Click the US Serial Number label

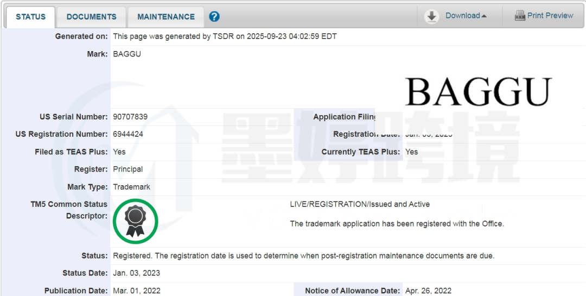pyautogui.click(x=74, y=117)
